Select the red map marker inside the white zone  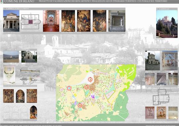(x=90, y=79)
